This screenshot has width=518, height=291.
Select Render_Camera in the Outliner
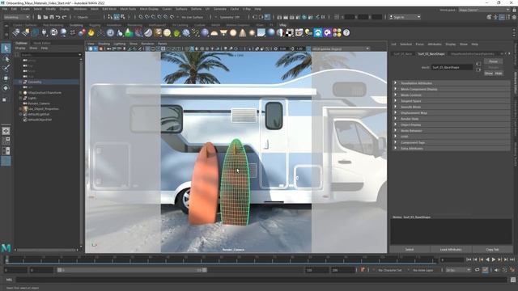click(x=39, y=103)
